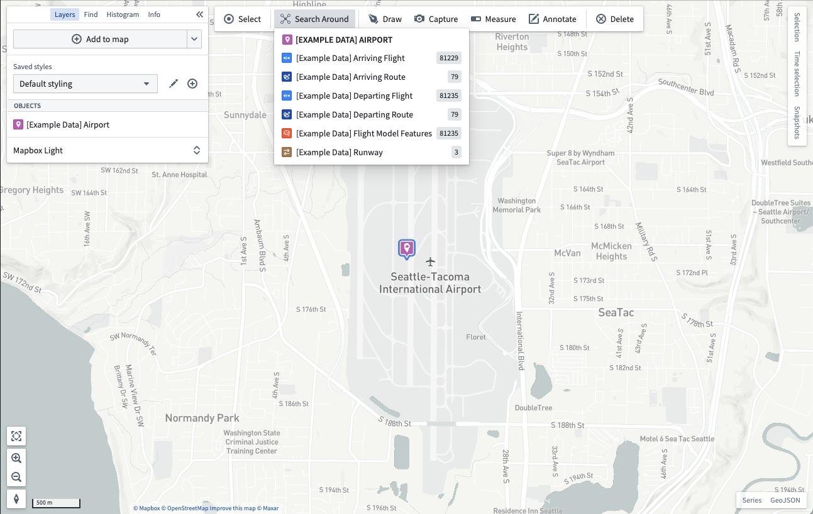Viewport: 813px width, 514px height.
Task: Reset map orientation with compass icon
Action: 16,499
